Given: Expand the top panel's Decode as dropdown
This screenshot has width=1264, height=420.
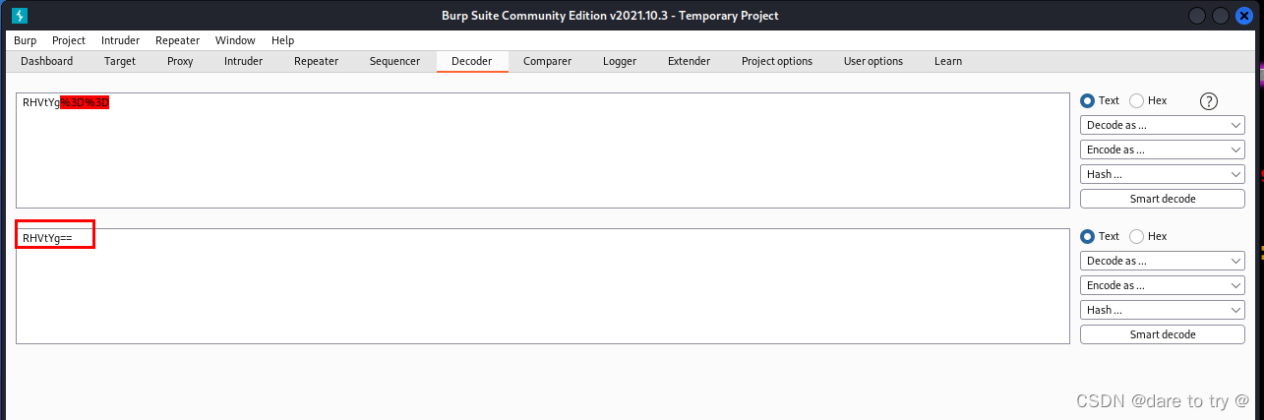Looking at the screenshot, I should [1163, 125].
